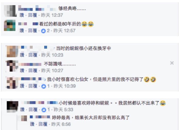Screen dimensions: 183x130
Task: Reply to 不認識哦 comment via 回覆
Action: [33, 70]
